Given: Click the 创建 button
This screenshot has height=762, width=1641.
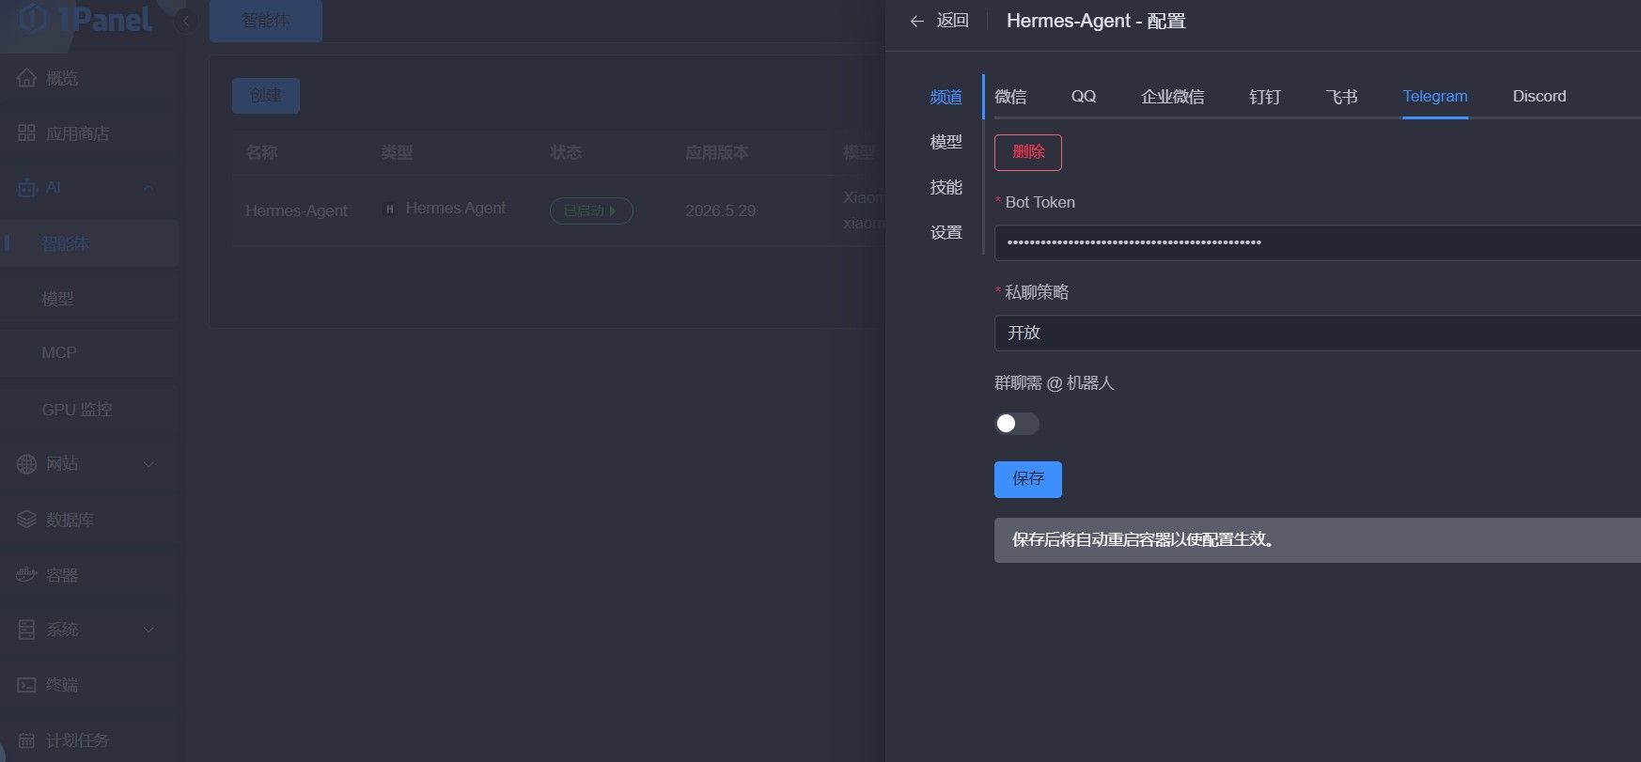Looking at the screenshot, I should (266, 96).
